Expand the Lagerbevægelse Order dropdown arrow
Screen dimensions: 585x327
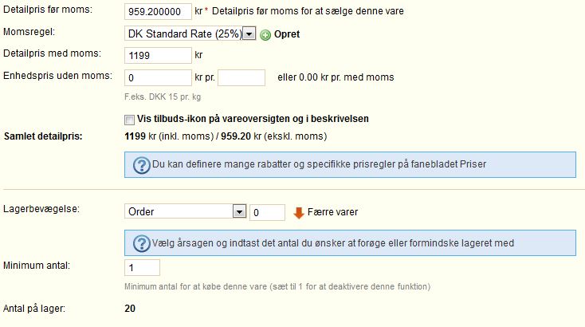pyautogui.click(x=239, y=211)
